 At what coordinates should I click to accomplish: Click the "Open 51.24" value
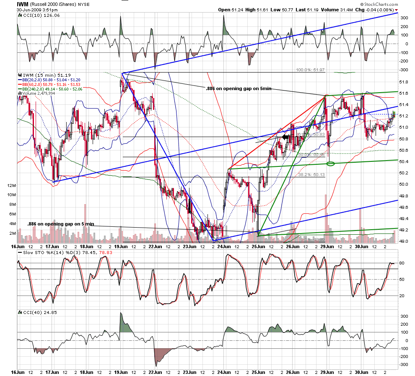[x=231, y=10]
